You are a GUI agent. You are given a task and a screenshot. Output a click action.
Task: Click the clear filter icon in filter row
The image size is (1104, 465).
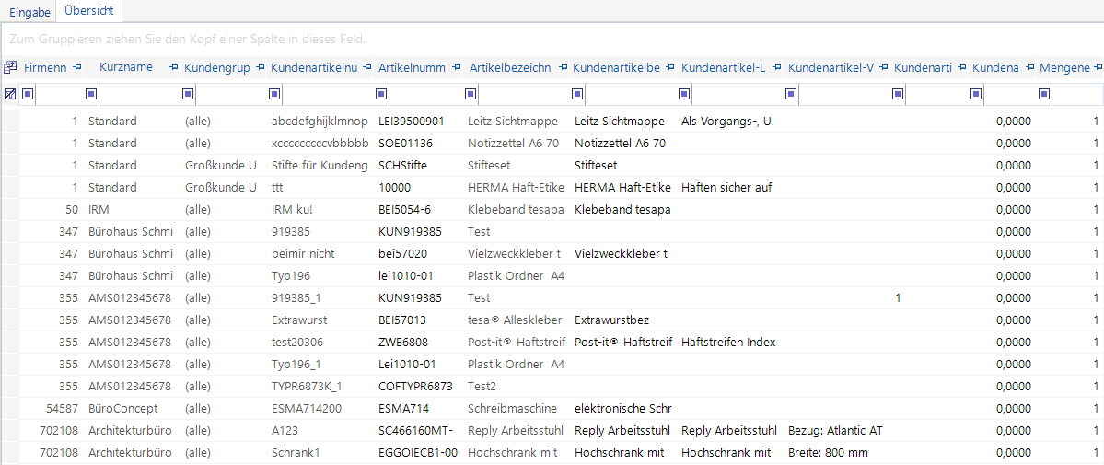pyautogui.click(x=10, y=93)
